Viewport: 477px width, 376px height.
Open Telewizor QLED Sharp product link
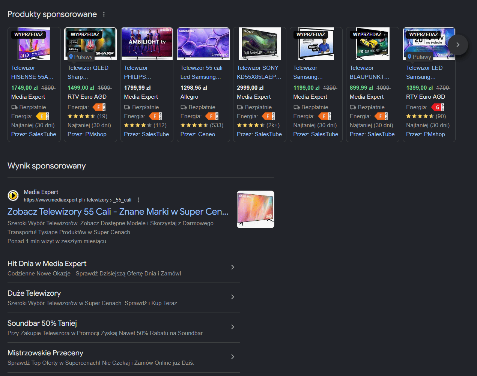pos(88,72)
